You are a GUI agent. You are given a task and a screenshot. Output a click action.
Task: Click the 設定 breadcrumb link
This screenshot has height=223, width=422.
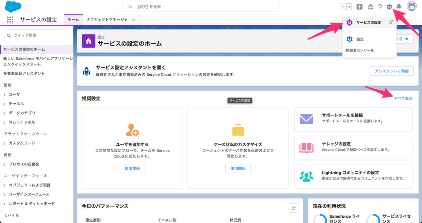click(x=101, y=37)
